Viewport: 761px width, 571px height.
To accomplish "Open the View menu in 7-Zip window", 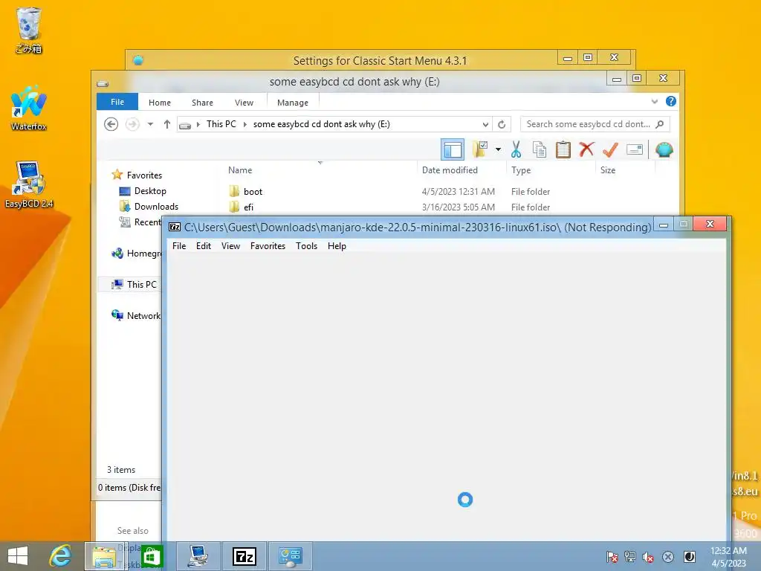I will (230, 246).
